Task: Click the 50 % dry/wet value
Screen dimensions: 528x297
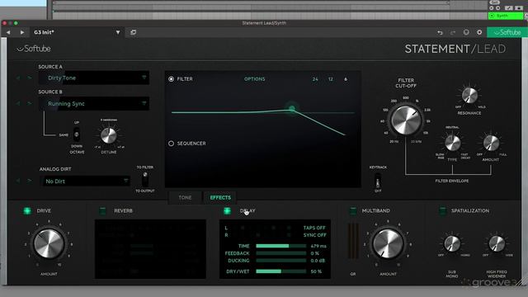Action: click(x=316, y=271)
